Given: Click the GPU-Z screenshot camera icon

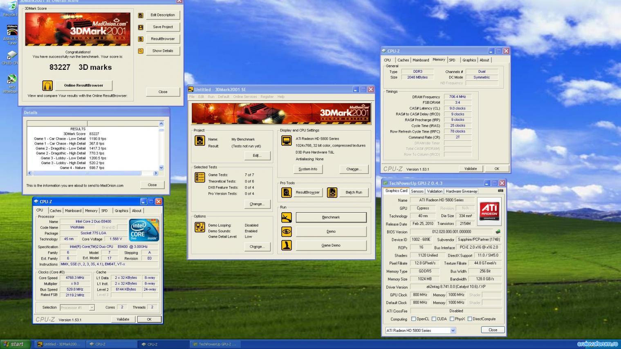Looking at the screenshot, I should tap(500, 191).
